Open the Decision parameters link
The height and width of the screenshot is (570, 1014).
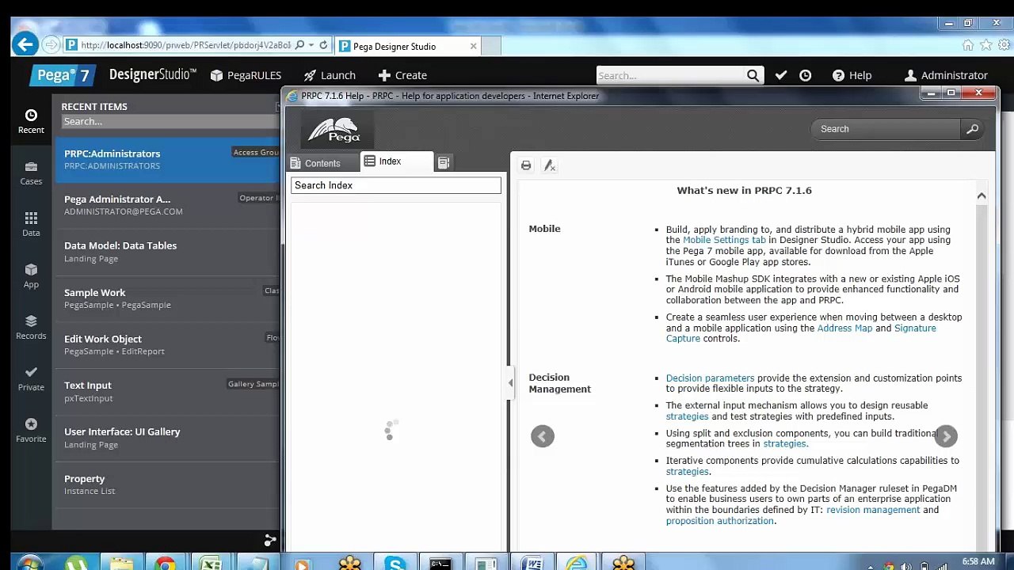click(x=710, y=378)
